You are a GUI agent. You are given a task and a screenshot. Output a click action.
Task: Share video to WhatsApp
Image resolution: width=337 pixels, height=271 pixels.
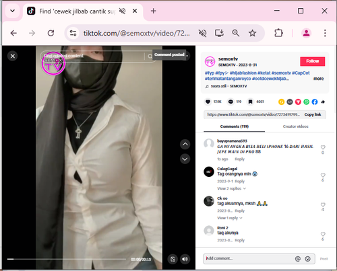pos(307,102)
